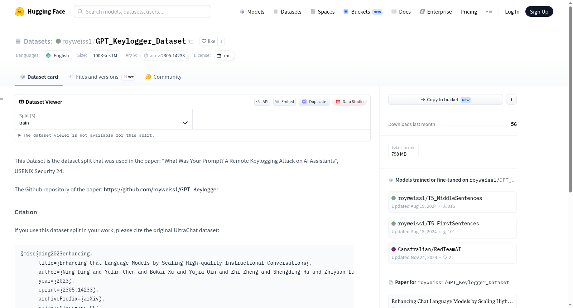Open Buckets in top navigation

[363, 11]
